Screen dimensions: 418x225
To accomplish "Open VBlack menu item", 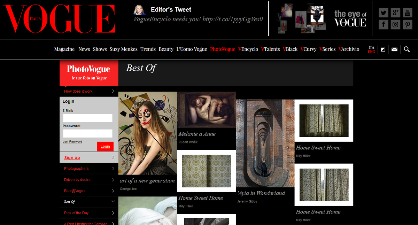I will tap(290, 49).
